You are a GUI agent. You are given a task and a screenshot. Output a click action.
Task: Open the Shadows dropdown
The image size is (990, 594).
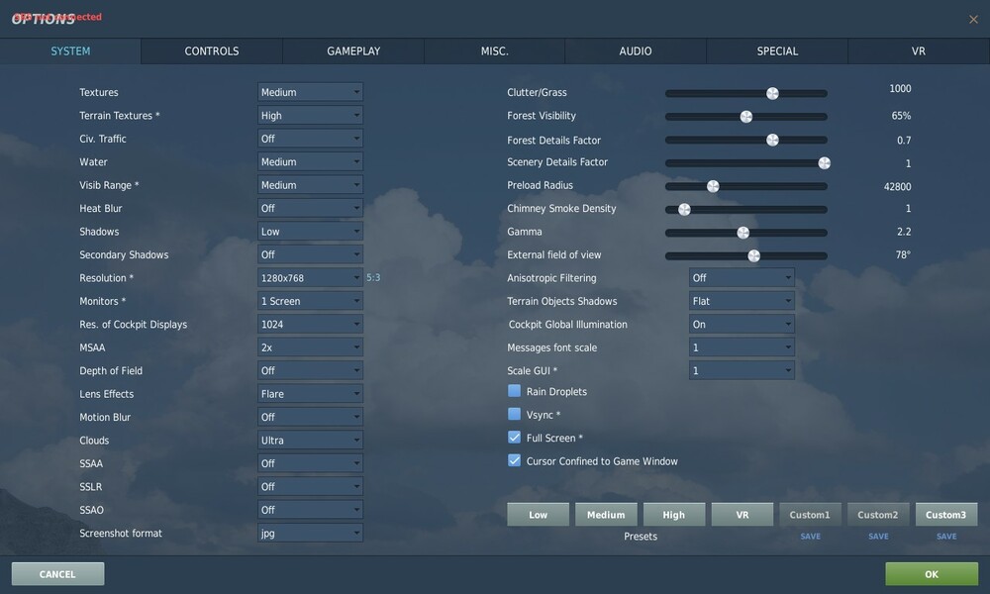[x=310, y=232]
